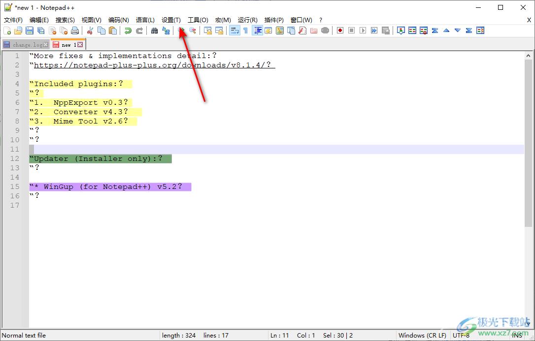Click the vertical scrollbar up arrow

(x=528, y=56)
